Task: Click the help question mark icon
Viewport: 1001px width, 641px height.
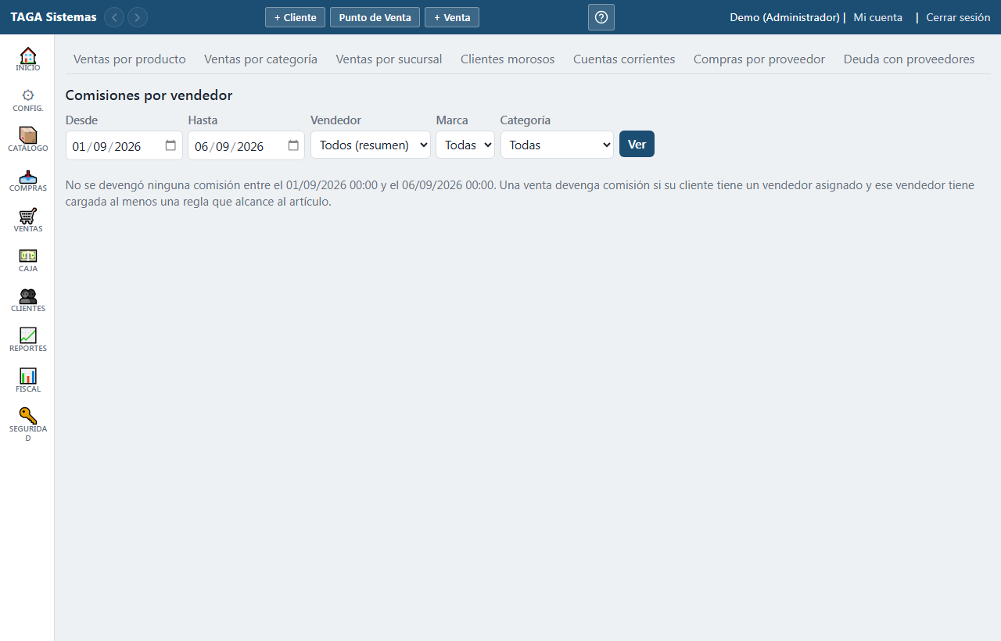Action: (x=601, y=17)
